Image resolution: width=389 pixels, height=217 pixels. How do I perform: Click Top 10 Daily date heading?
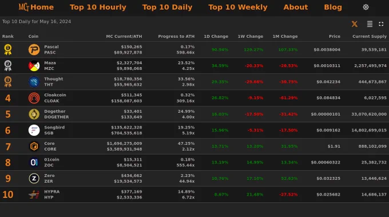click(x=37, y=22)
